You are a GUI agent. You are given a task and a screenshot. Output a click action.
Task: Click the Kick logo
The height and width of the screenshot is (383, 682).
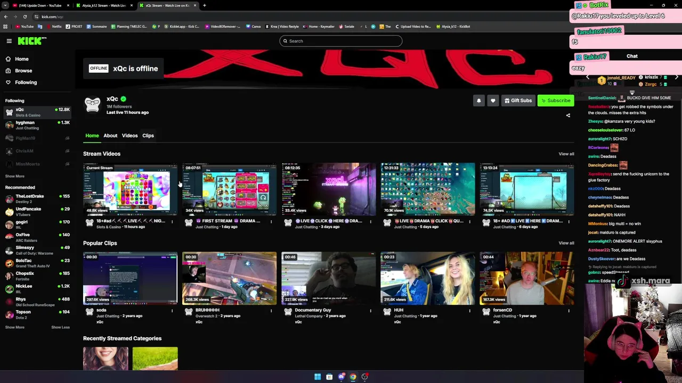pos(32,41)
